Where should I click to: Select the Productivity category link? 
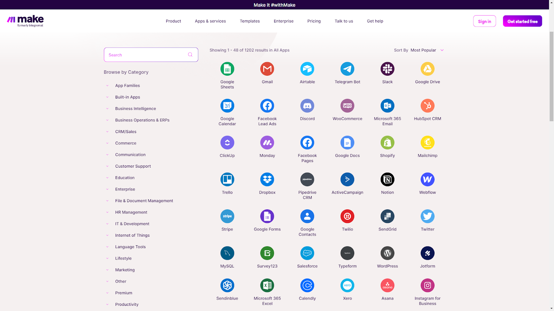click(127, 304)
